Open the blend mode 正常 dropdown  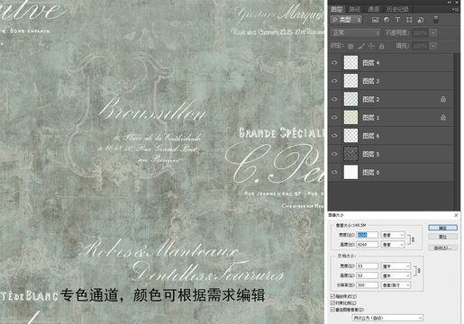[355, 32]
